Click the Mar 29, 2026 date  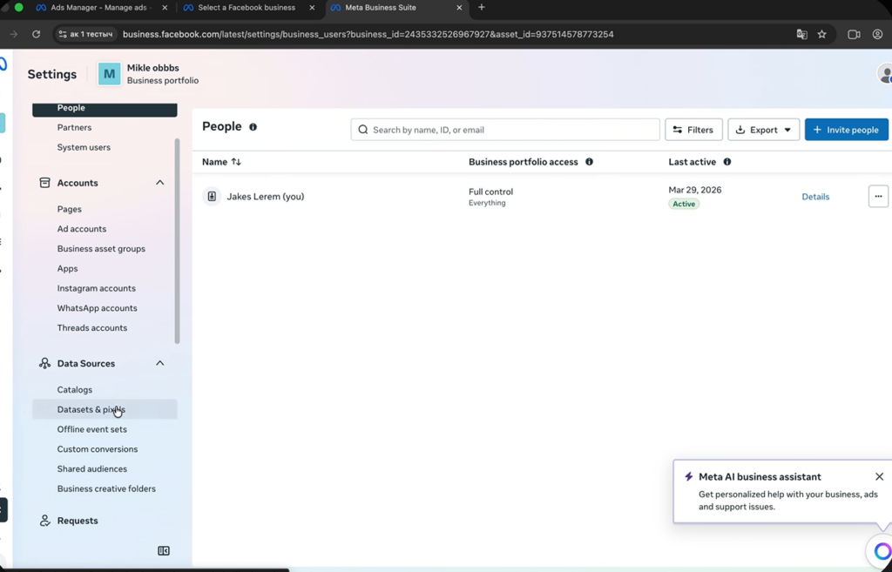(x=694, y=190)
